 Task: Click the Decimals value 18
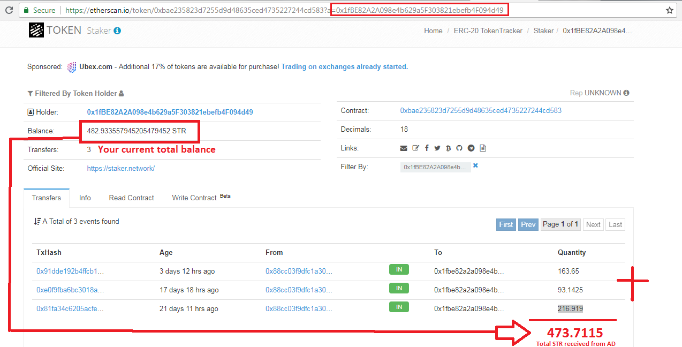coord(404,129)
